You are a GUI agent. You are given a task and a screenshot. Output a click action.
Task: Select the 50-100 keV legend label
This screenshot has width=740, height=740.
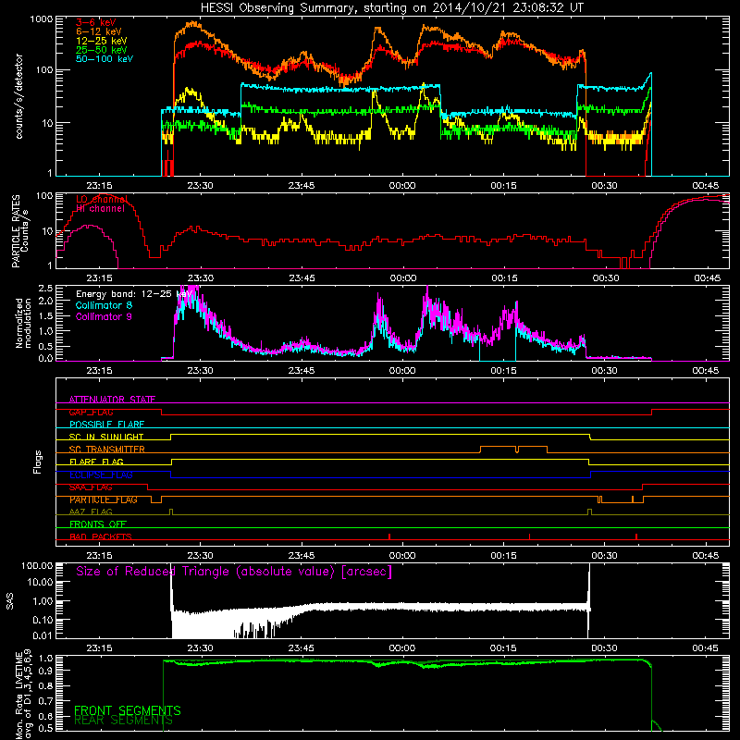tap(105, 59)
